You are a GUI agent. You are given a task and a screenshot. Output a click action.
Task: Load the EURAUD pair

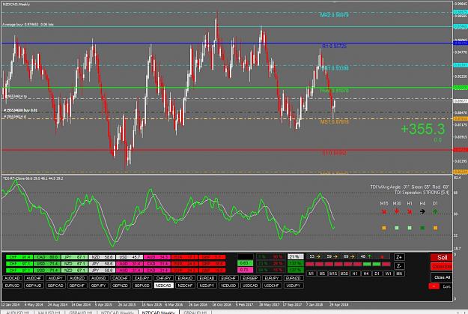click(x=185, y=278)
